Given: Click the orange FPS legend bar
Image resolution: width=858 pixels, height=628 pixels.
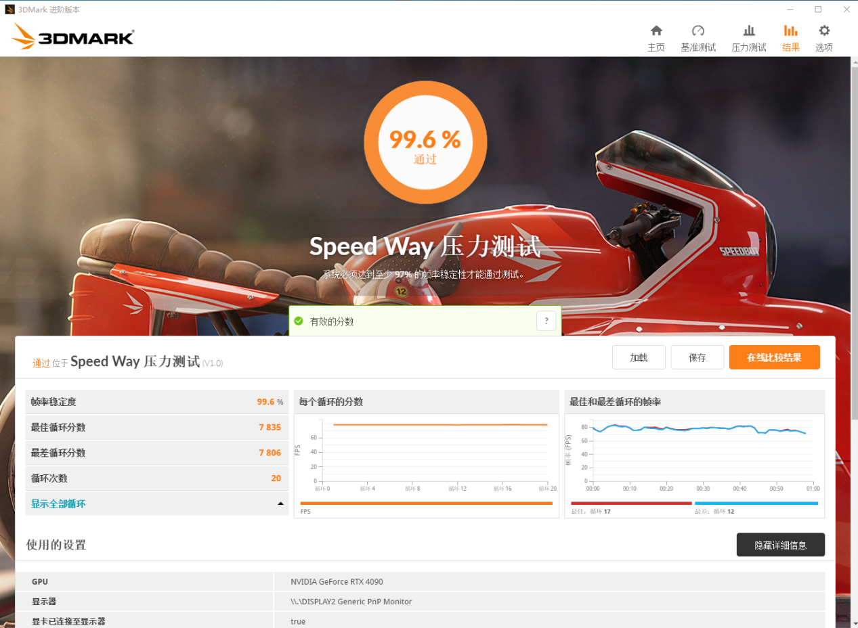Looking at the screenshot, I should pyautogui.click(x=427, y=503).
